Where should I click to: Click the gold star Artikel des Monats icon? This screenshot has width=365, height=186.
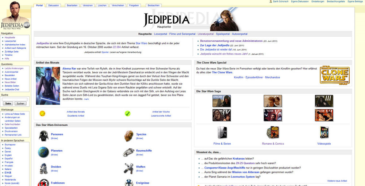[42, 113]
